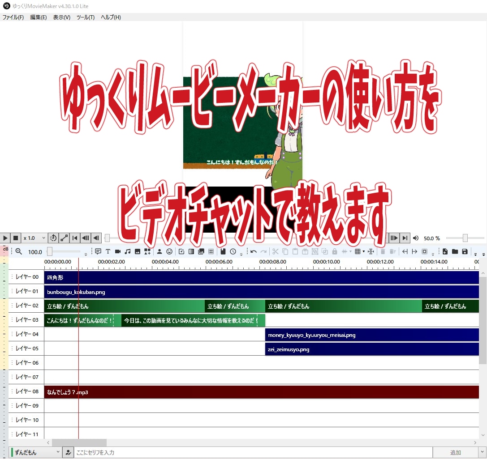Add facial expression item with smiley icon
Image resolution: width=487 pixels, height=459 pixels.
click(169, 251)
